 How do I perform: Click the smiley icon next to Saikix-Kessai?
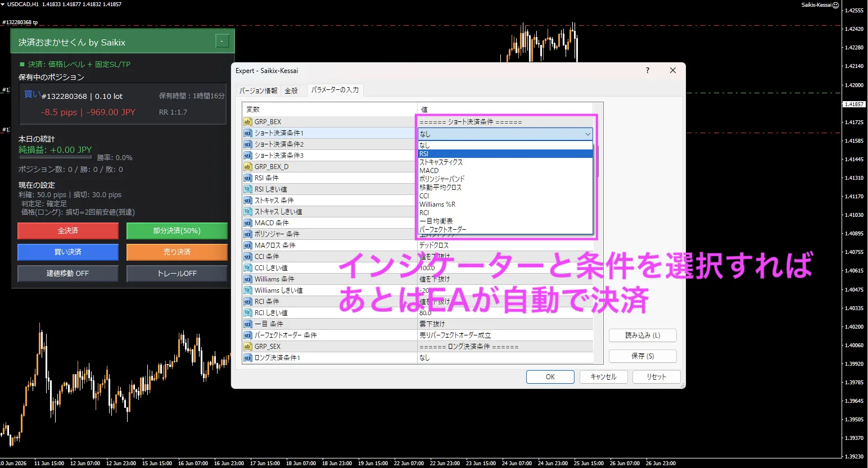835,5
